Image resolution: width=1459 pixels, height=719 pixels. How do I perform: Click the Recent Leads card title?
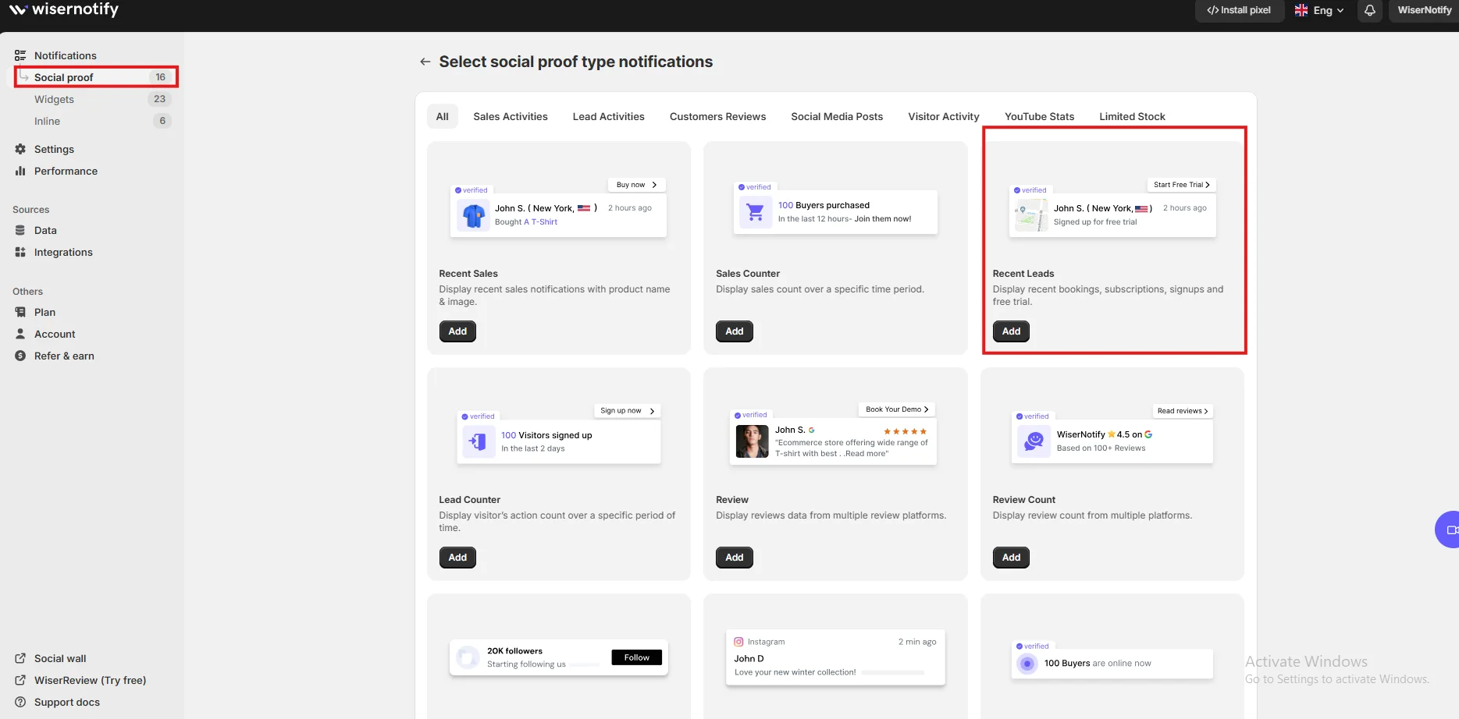click(x=1023, y=274)
